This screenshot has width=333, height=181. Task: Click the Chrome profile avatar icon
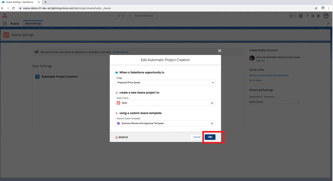pyautogui.click(x=323, y=8)
